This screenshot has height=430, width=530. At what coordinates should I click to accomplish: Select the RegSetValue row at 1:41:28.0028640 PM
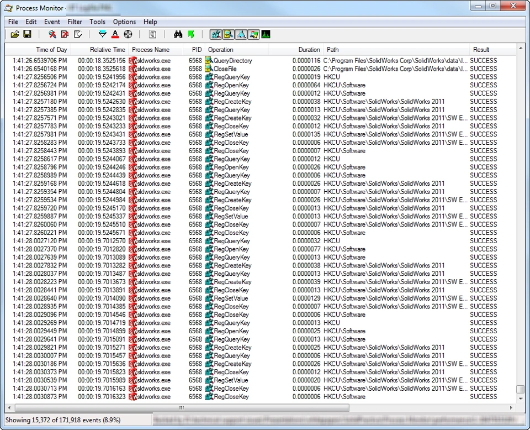pyautogui.click(x=260, y=298)
